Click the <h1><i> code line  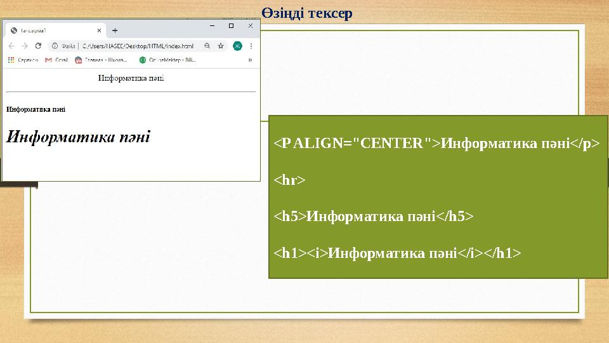tap(397, 253)
